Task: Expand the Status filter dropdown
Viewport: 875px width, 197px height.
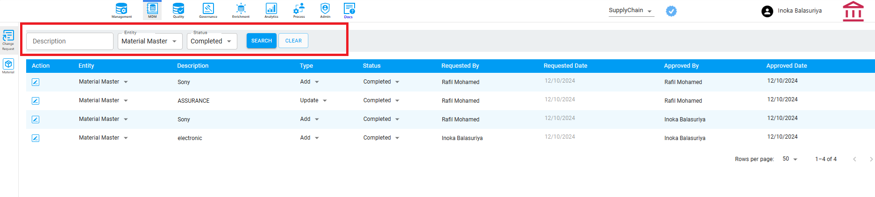Action: click(212, 41)
